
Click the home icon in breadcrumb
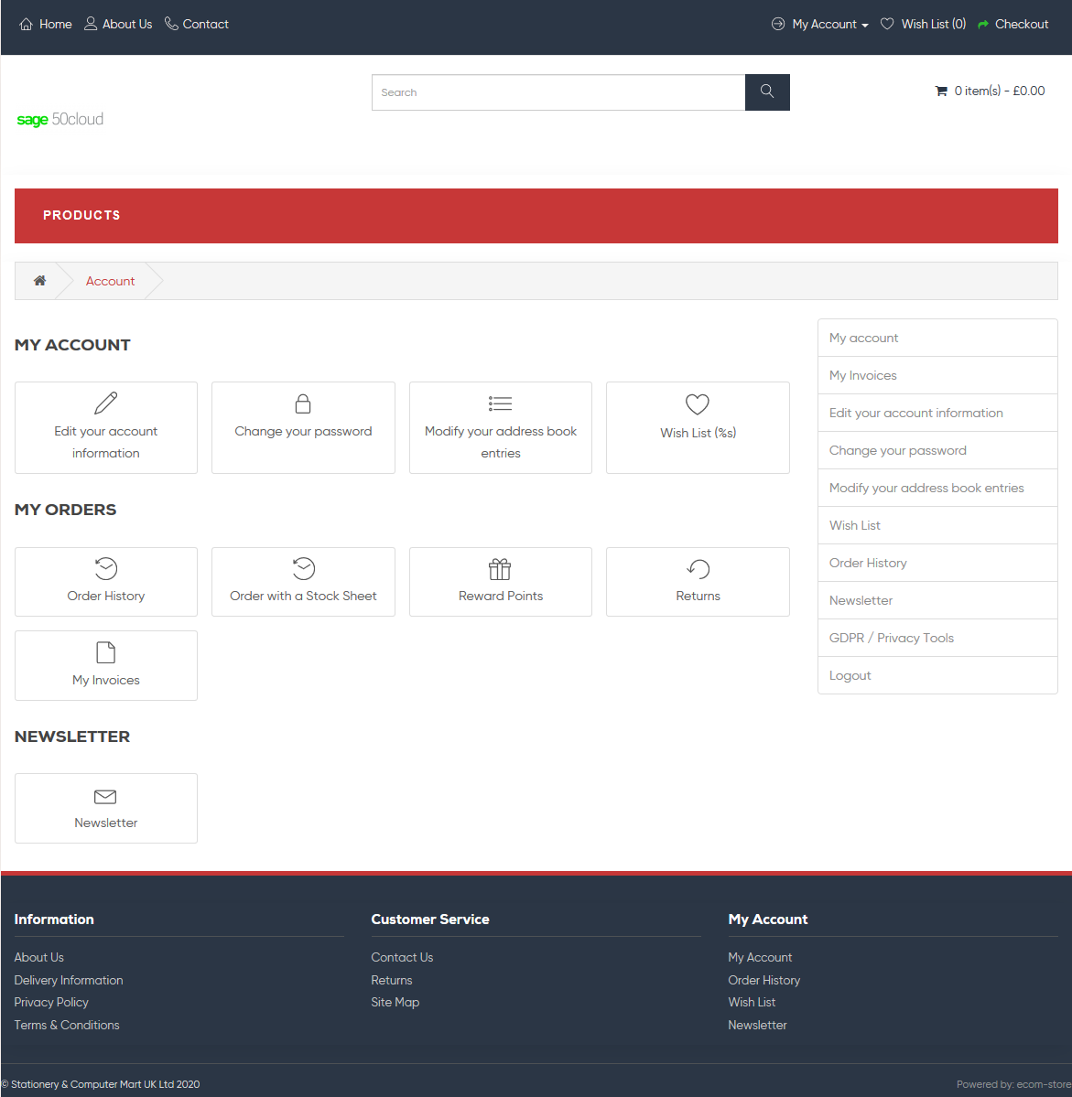pyautogui.click(x=40, y=281)
